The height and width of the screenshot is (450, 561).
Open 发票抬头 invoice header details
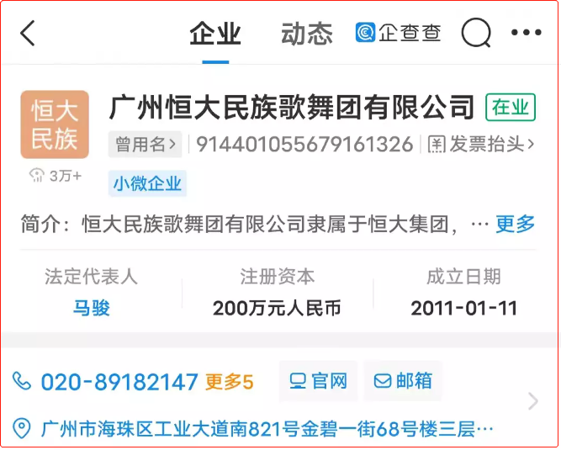[481, 144]
